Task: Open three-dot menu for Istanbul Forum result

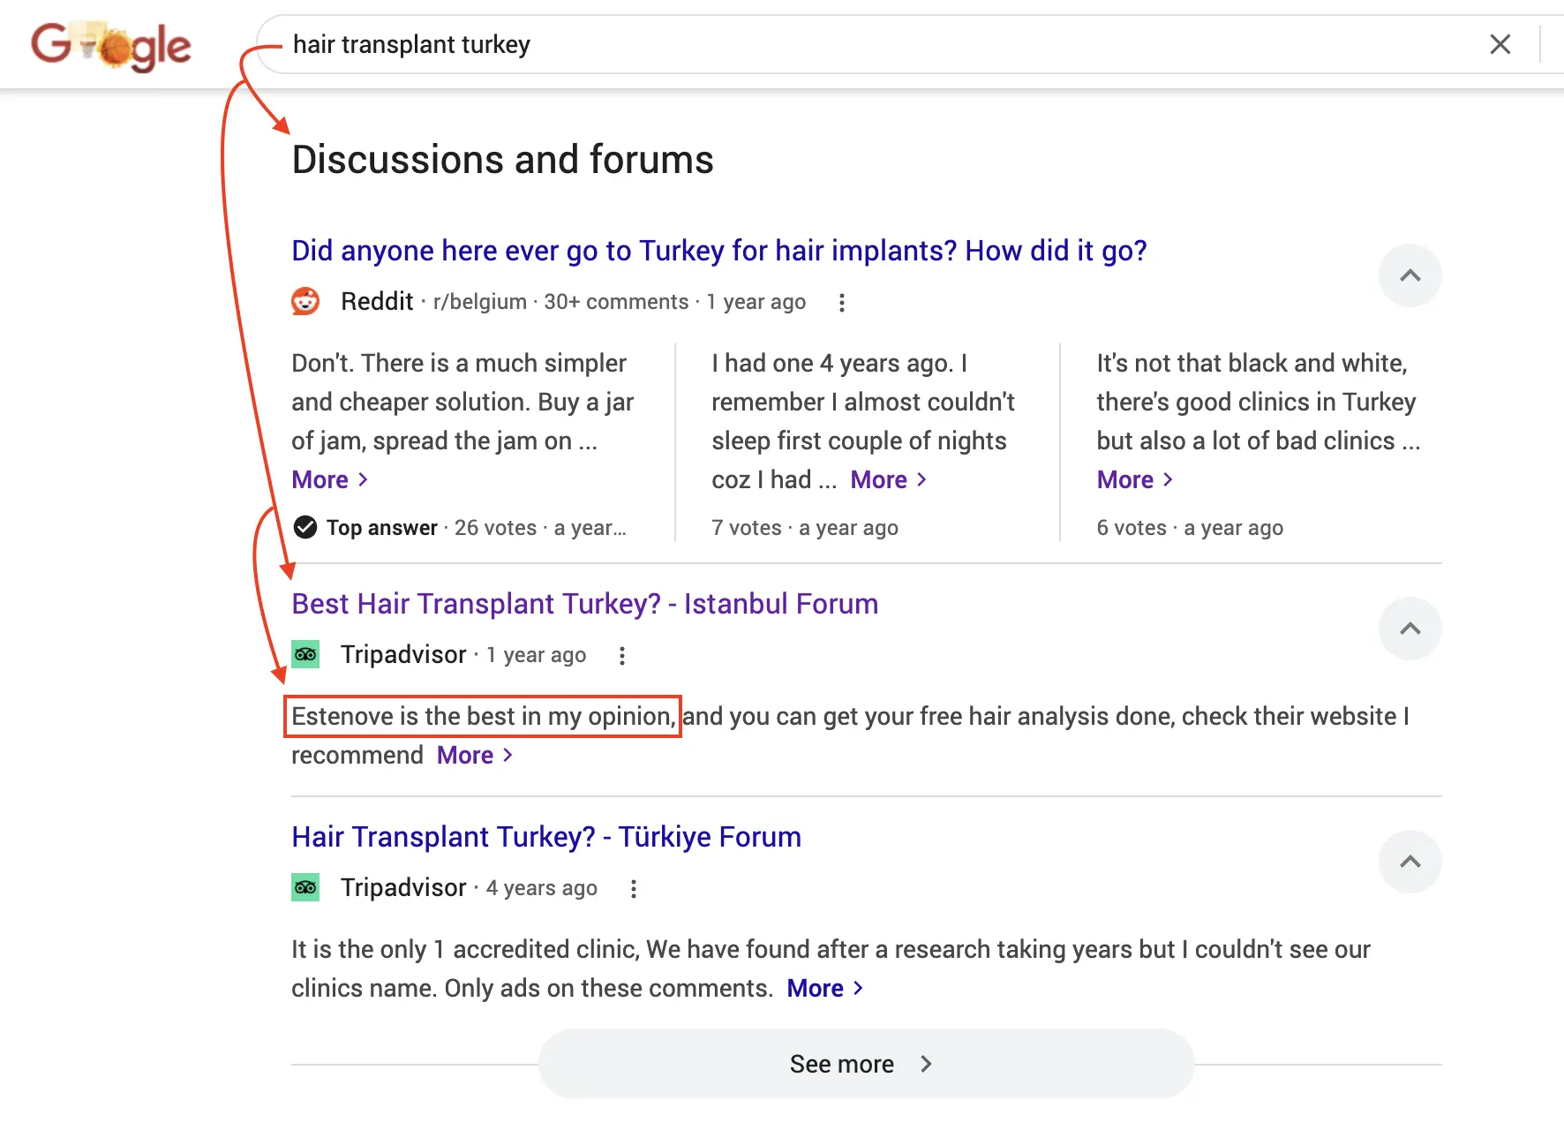Action: (622, 656)
